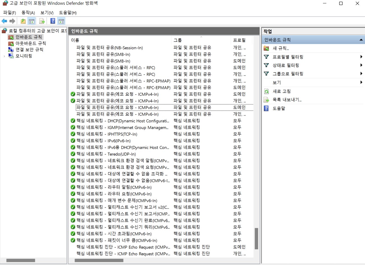This screenshot has width=365, height=265.
Task: Click green check icon of IPv6(IPv6-In) rule
Action: coord(73,141)
